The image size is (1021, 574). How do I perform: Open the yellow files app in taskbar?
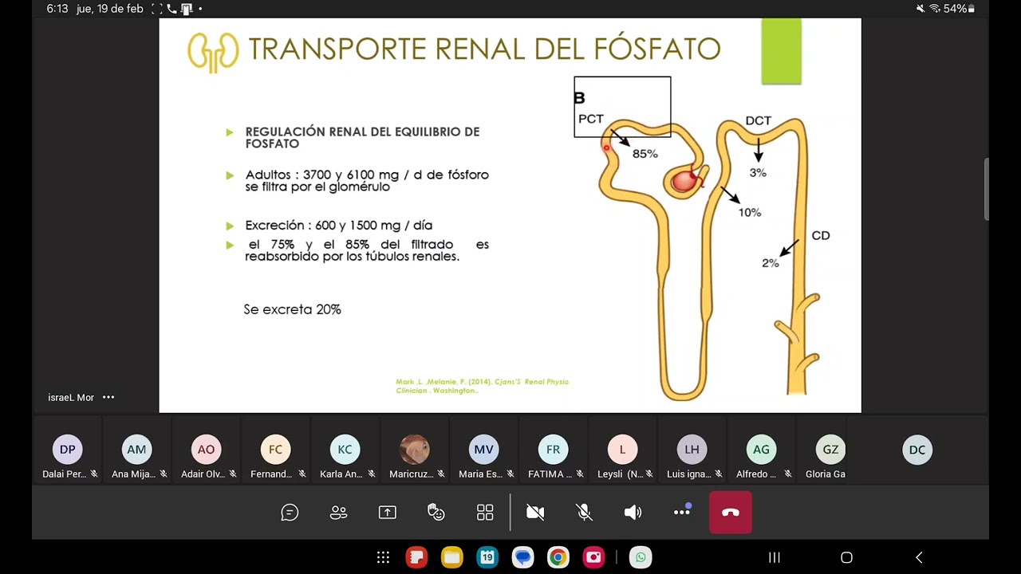[x=452, y=557]
